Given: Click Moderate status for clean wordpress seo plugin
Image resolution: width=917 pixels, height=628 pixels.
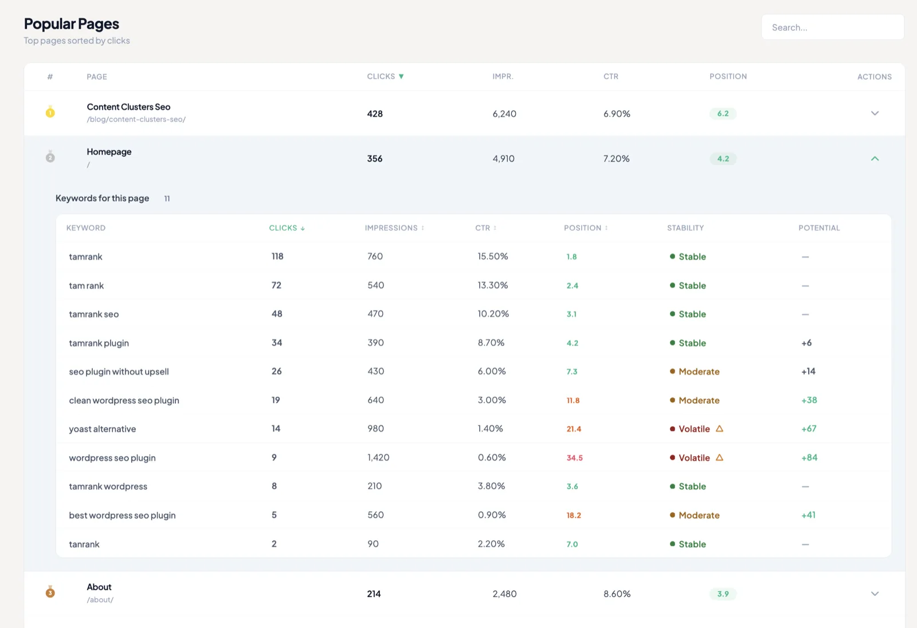Looking at the screenshot, I should click(694, 400).
